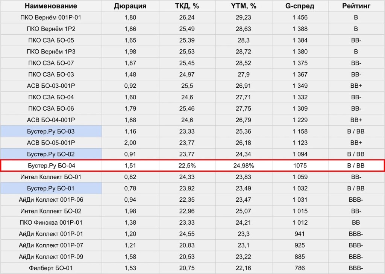Click the "G-спред" column header

pos(300,6)
